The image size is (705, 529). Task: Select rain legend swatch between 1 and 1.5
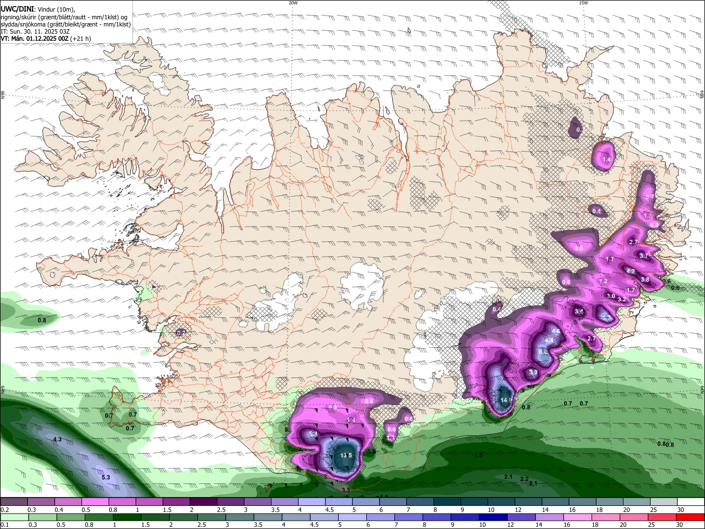pyautogui.click(x=127, y=517)
